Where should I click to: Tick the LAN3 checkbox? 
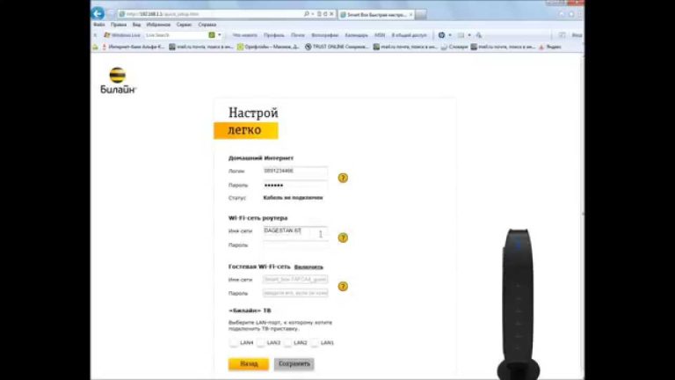point(260,342)
